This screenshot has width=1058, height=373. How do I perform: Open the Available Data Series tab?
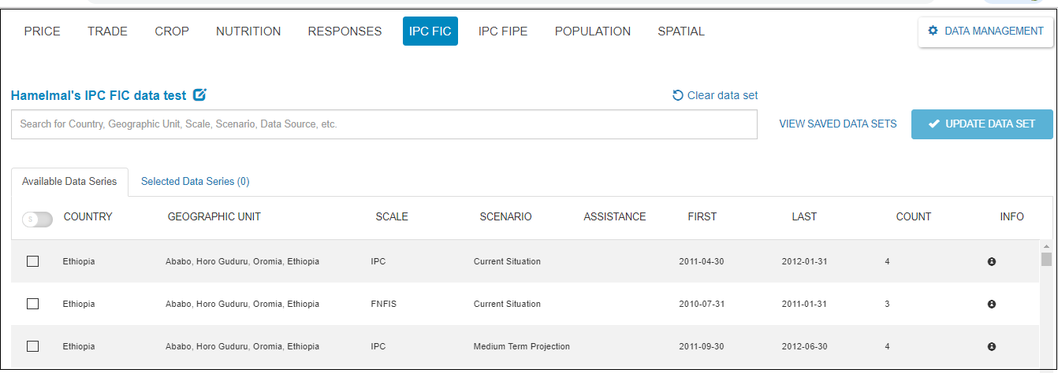click(x=69, y=181)
